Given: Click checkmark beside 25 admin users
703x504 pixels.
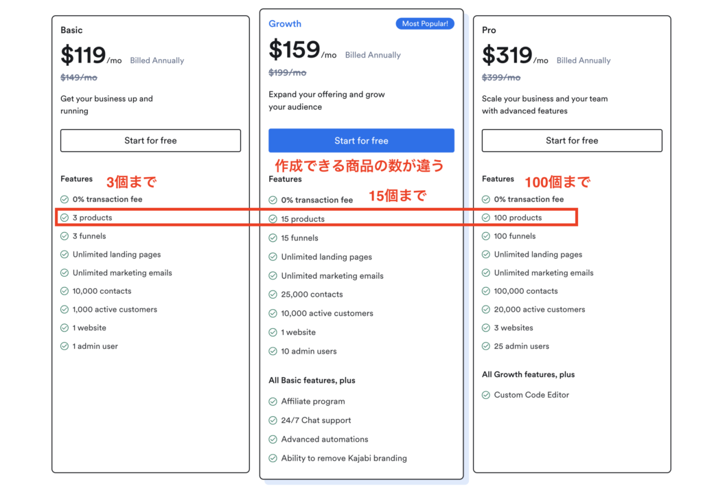Looking at the screenshot, I should point(486,346).
